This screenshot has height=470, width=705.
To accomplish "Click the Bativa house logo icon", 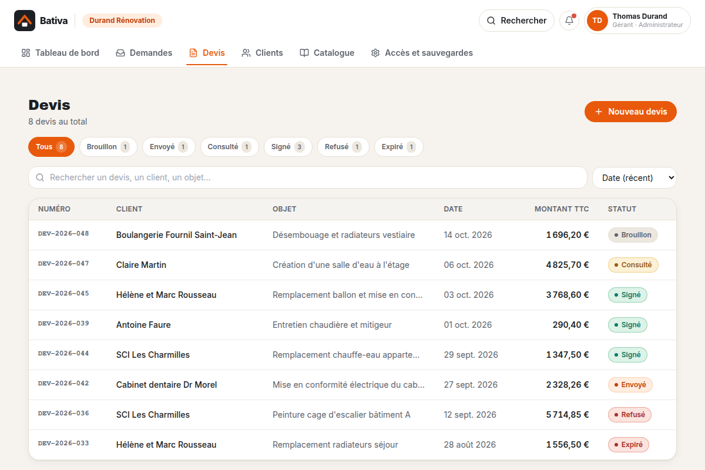I will tap(24, 21).
